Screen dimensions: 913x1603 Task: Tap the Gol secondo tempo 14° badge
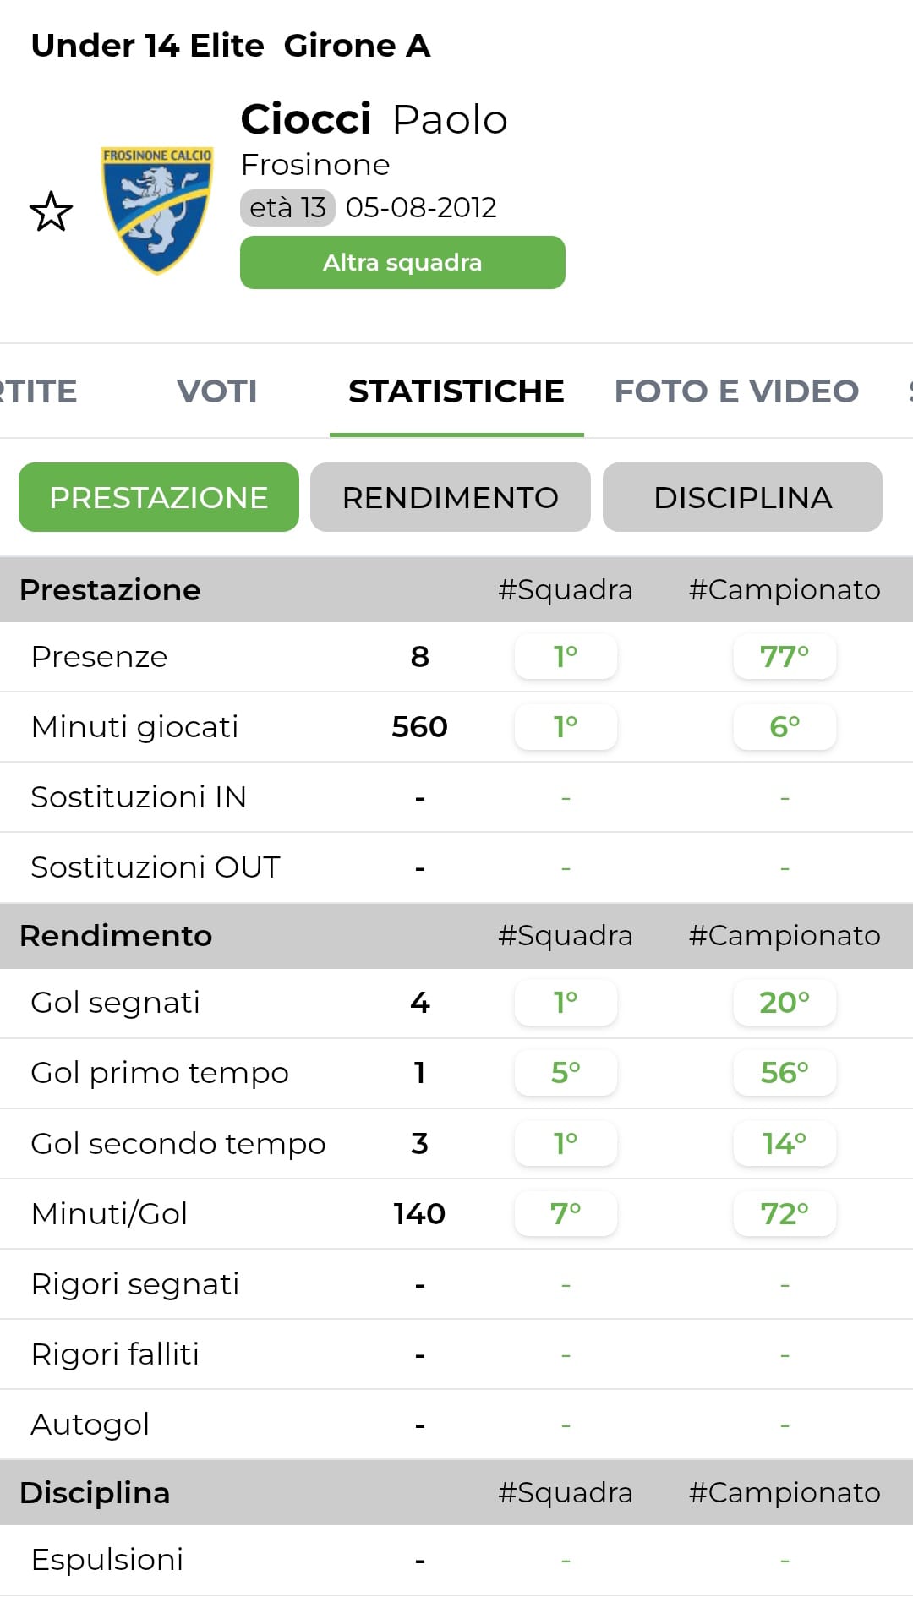tap(785, 1144)
